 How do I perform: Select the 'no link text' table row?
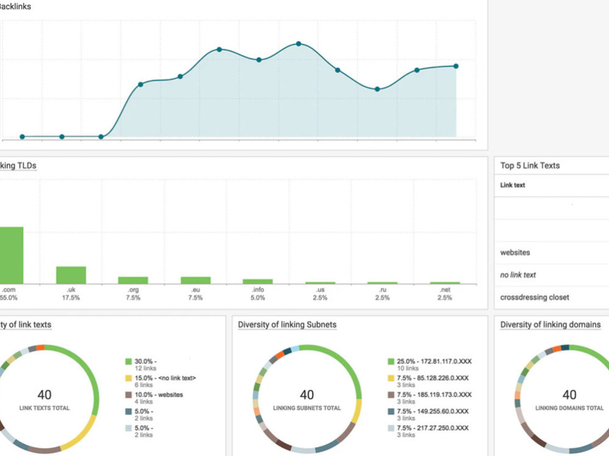click(552, 275)
